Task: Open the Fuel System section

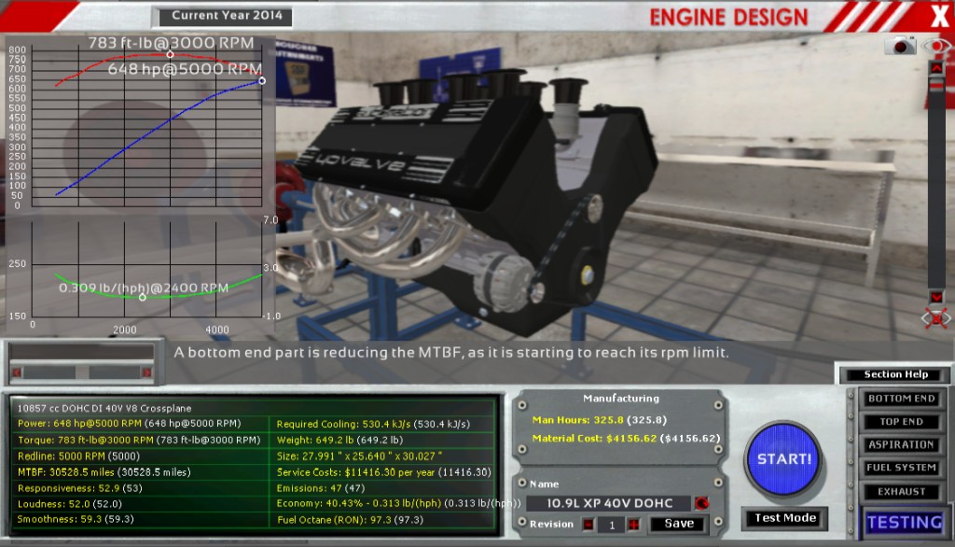Action: pos(901,468)
